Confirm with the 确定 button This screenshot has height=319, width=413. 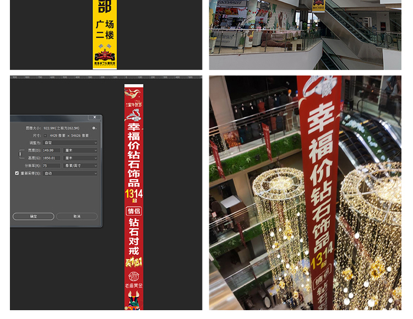[33, 217]
